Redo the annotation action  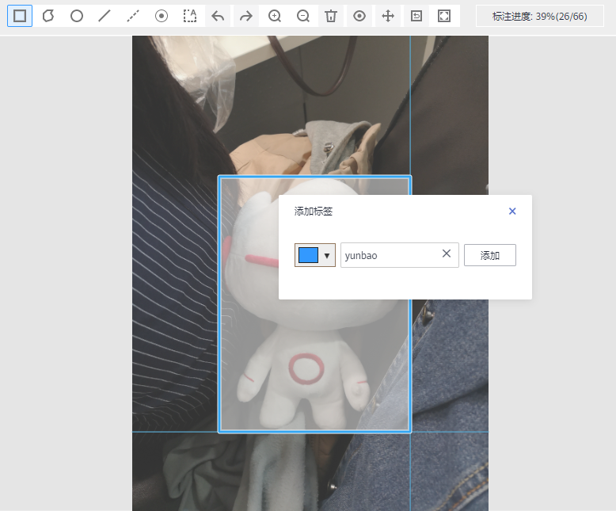pos(246,16)
